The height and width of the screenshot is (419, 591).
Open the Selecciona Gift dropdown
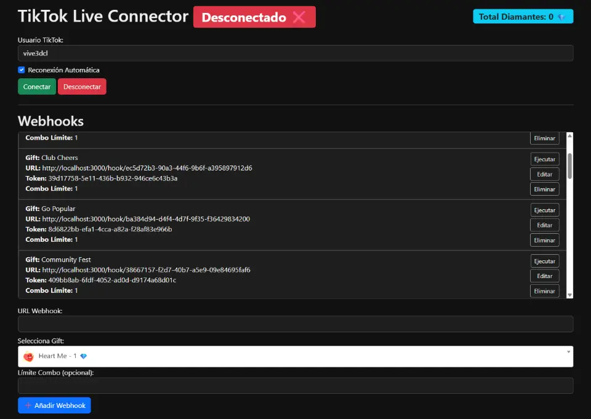click(295, 356)
